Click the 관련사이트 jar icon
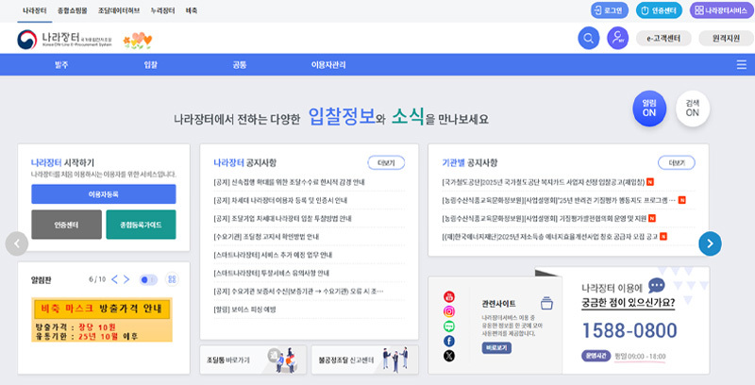 point(546,303)
